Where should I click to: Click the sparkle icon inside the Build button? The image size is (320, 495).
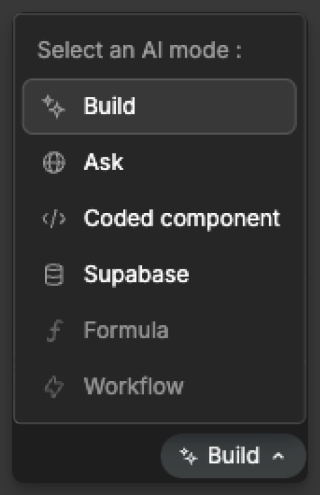[x=189, y=456]
